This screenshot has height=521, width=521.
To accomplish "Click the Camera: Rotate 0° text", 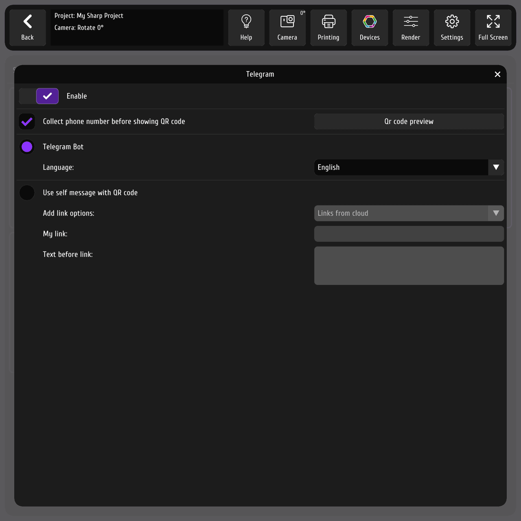I will [79, 28].
